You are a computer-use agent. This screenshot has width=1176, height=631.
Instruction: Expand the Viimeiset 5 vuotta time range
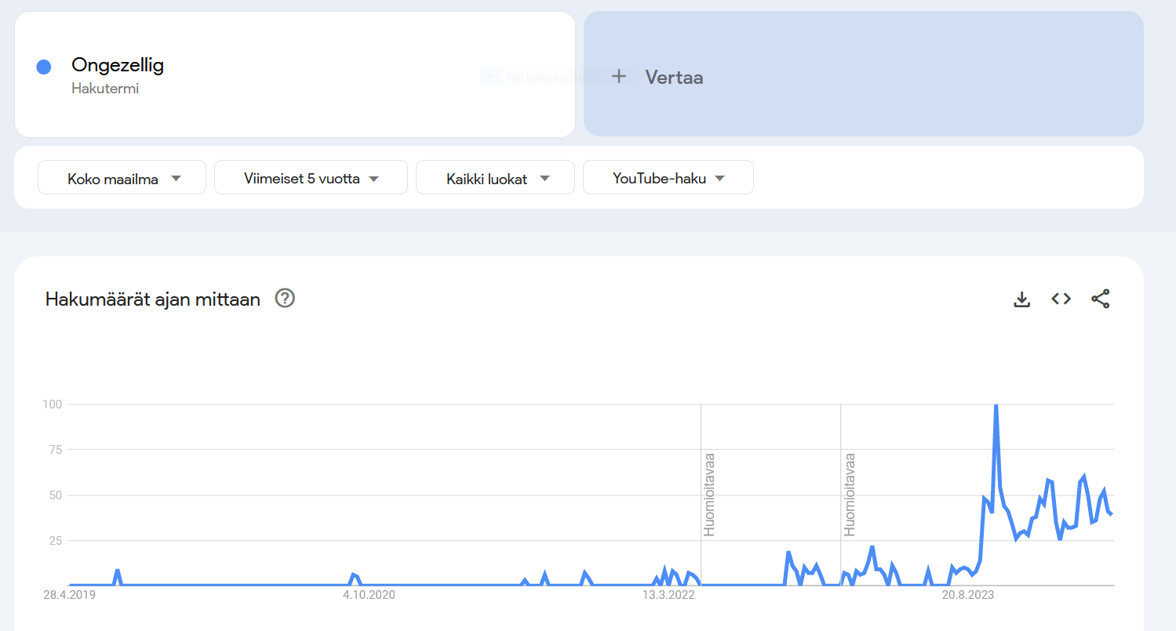(x=311, y=178)
